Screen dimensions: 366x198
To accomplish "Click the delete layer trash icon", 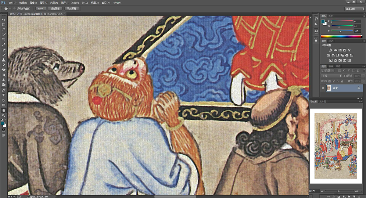I will (359, 196).
